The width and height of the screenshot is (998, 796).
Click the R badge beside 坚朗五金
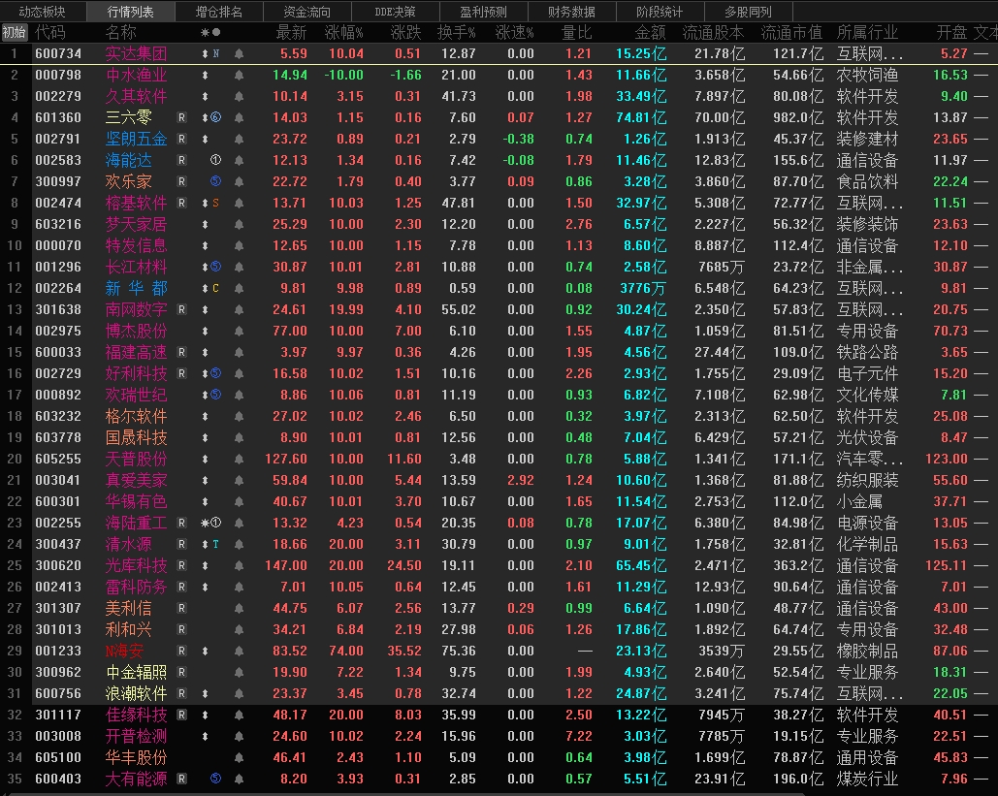181,139
